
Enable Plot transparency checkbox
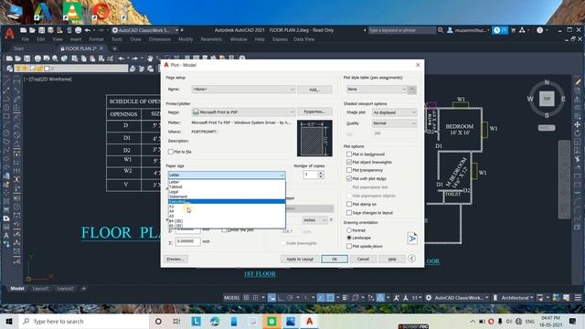click(x=349, y=170)
